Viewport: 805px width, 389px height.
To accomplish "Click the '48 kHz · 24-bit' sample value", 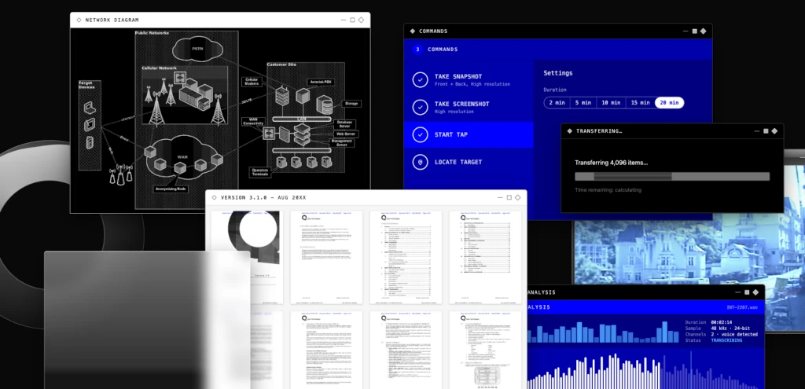I will point(730,328).
